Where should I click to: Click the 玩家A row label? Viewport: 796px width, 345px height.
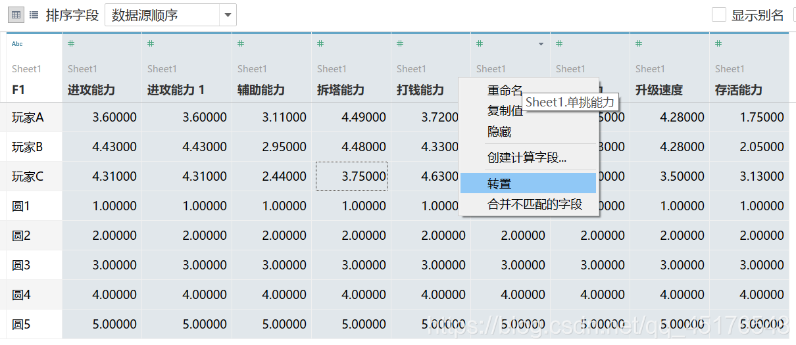point(28,117)
